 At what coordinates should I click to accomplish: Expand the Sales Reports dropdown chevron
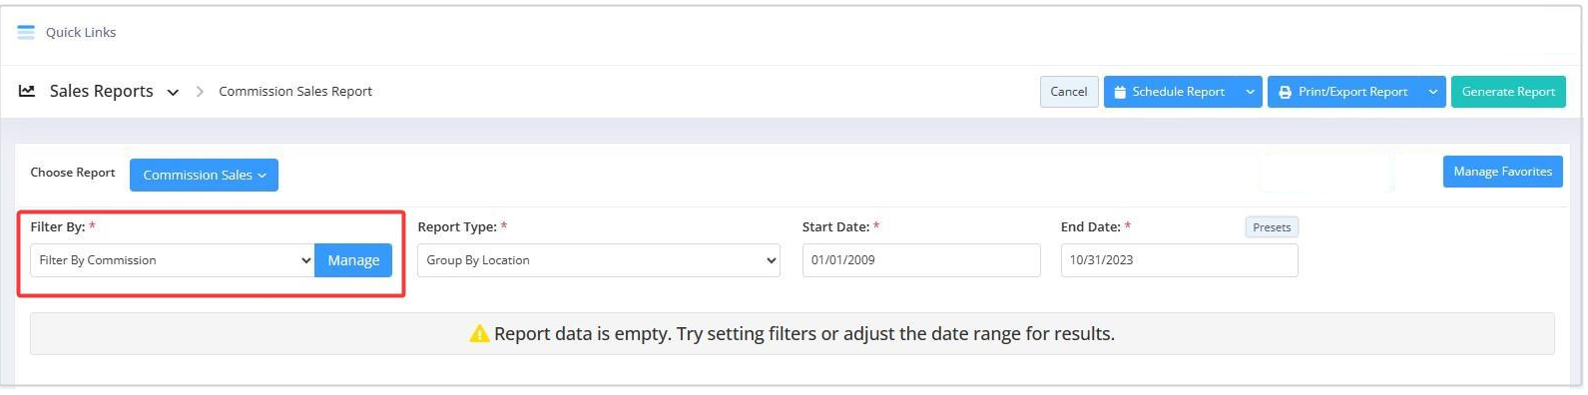click(x=173, y=93)
